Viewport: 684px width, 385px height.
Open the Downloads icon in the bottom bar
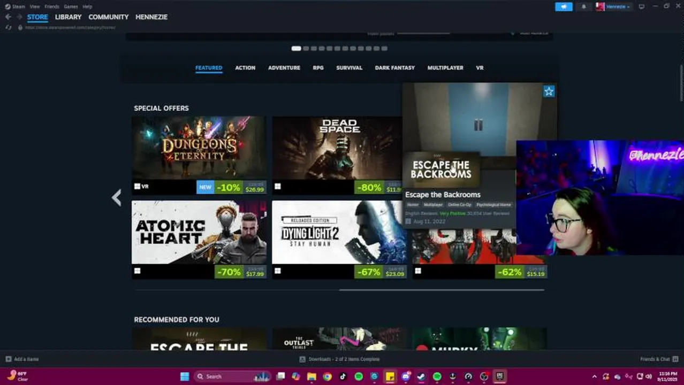[x=302, y=359]
